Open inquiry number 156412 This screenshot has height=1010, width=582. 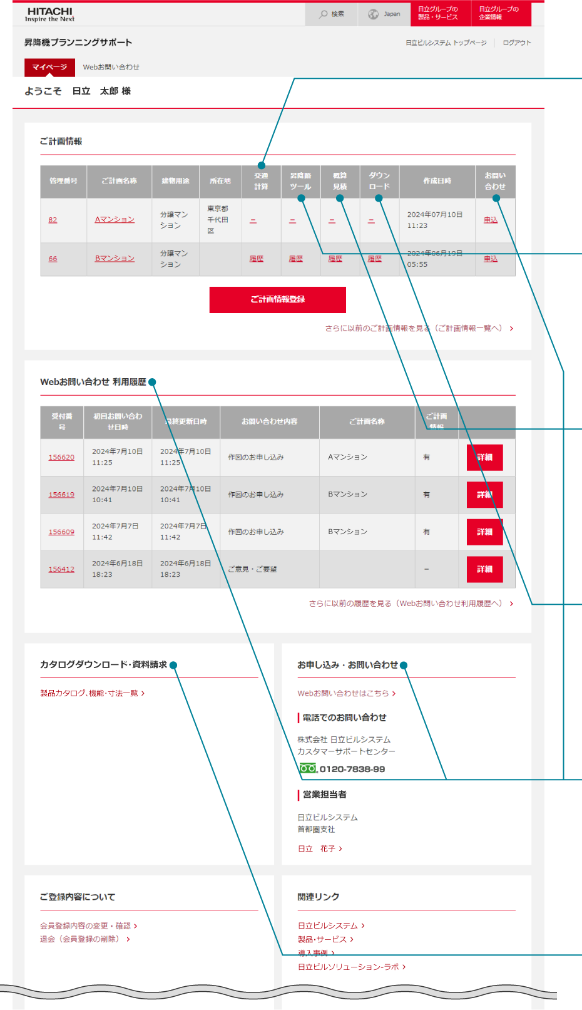[x=61, y=569]
